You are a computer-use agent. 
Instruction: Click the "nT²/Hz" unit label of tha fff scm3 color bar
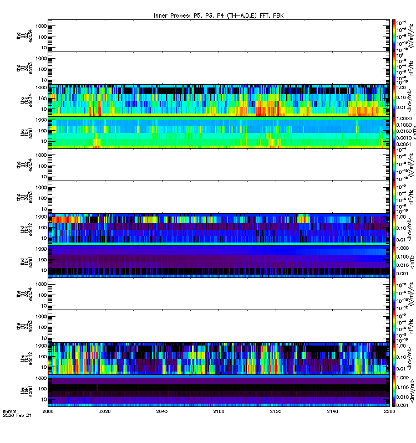pyautogui.click(x=411, y=68)
